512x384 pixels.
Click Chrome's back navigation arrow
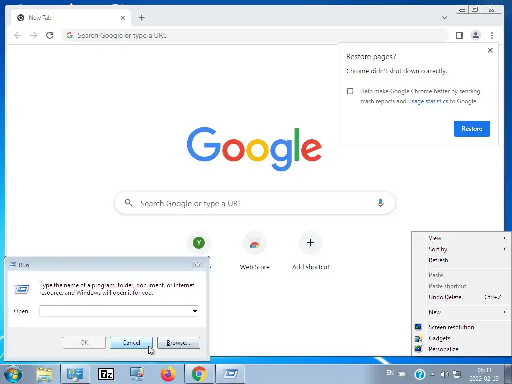(x=18, y=35)
